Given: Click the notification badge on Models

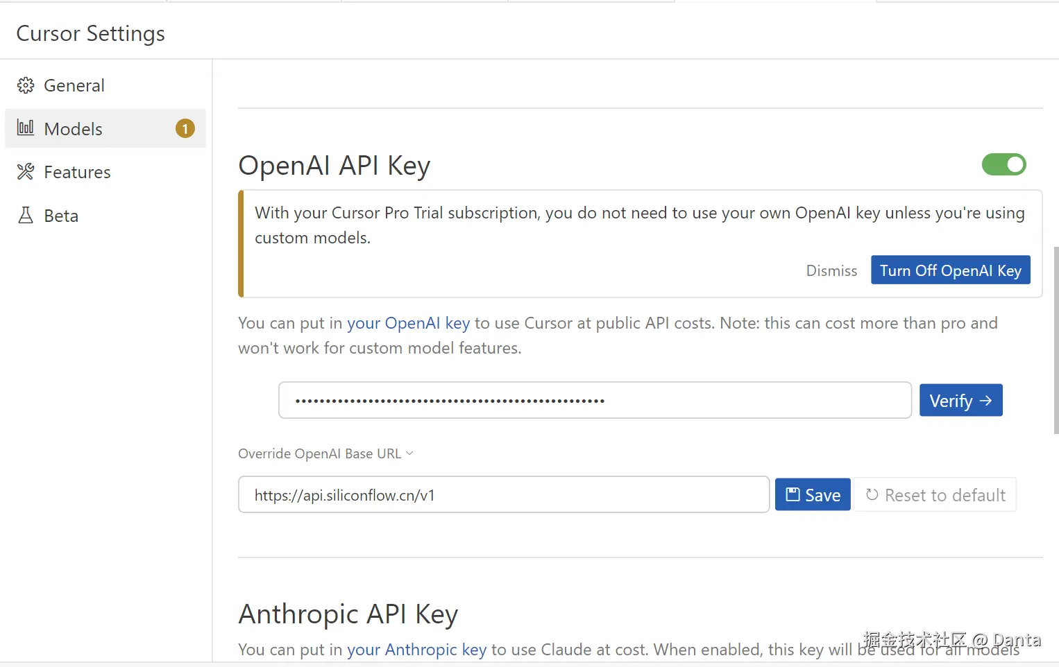Looking at the screenshot, I should pyautogui.click(x=185, y=128).
